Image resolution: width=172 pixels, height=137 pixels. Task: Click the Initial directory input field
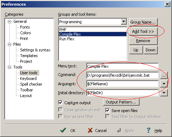pyautogui.click(x=122, y=93)
